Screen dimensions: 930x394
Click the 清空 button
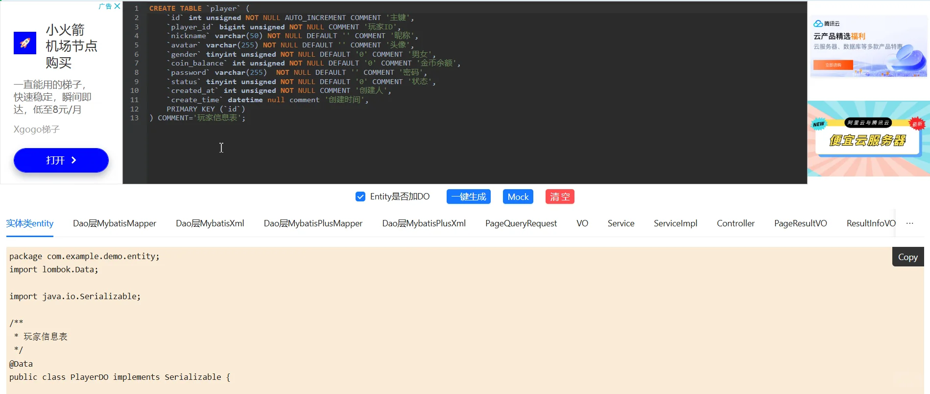pyautogui.click(x=560, y=197)
